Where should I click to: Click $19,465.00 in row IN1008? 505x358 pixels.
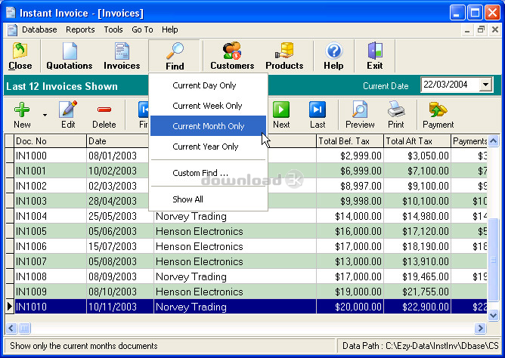426,276
